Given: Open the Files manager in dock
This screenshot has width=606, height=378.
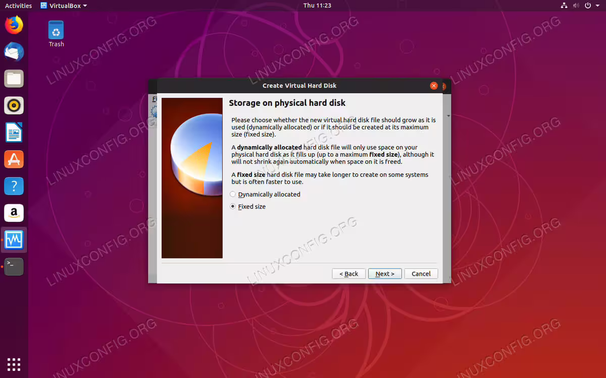Looking at the screenshot, I should [x=14, y=79].
